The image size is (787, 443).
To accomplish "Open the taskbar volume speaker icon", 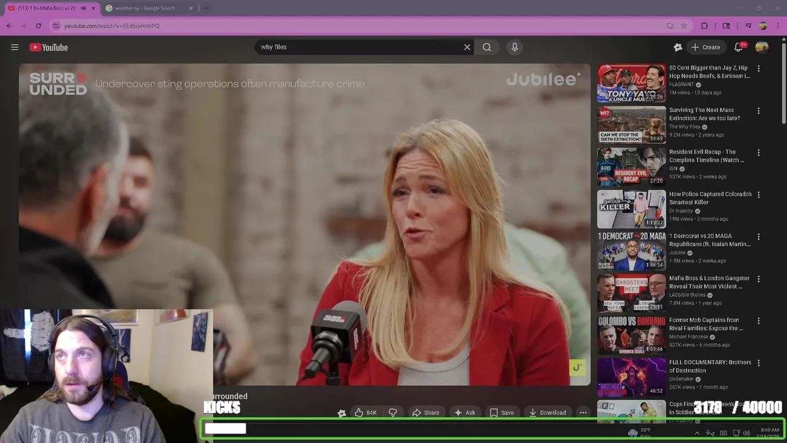I will [x=746, y=433].
